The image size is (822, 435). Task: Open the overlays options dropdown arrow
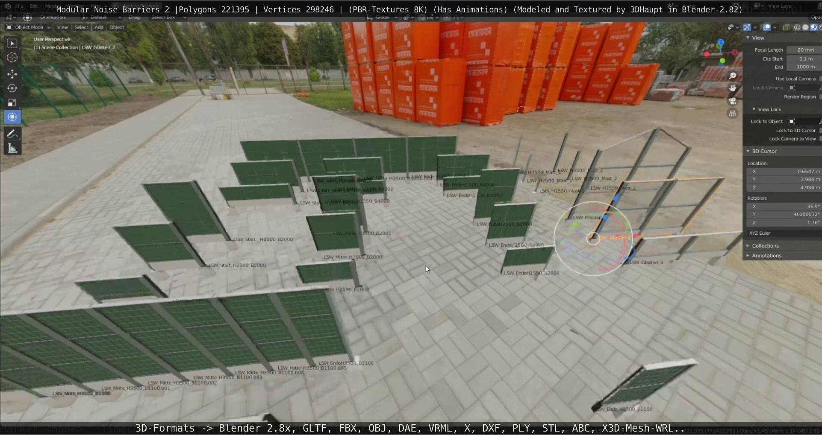[775, 27]
